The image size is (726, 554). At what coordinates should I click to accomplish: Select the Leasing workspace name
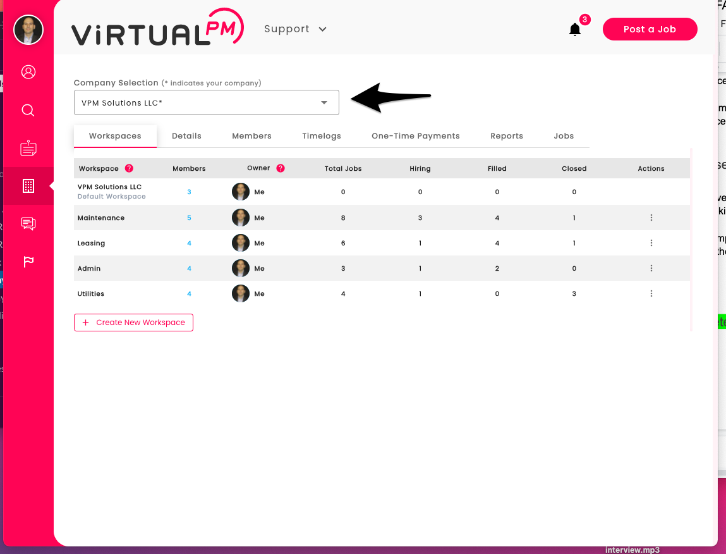(x=91, y=243)
